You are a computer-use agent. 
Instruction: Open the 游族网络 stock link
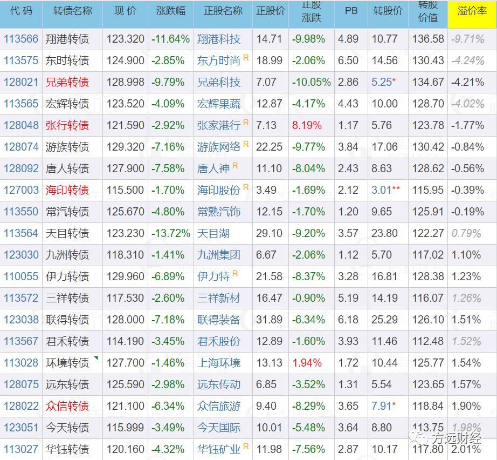point(219,147)
